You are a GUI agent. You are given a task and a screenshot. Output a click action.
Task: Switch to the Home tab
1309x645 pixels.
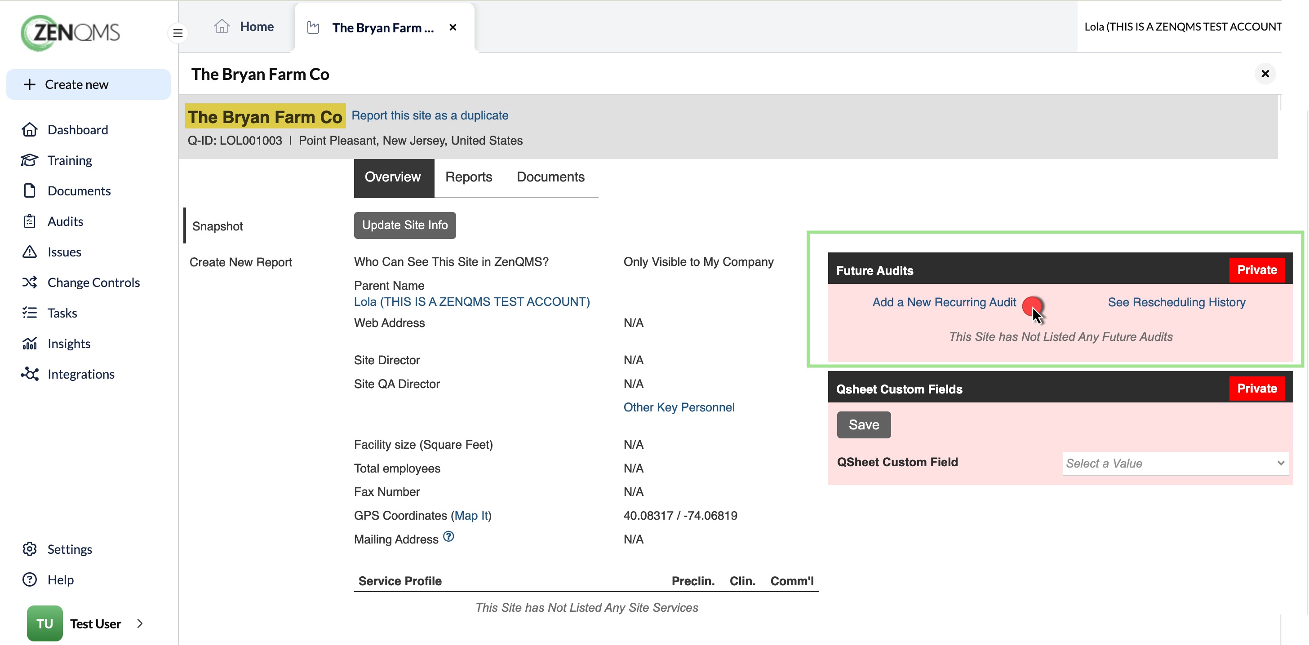click(x=244, y=27)
